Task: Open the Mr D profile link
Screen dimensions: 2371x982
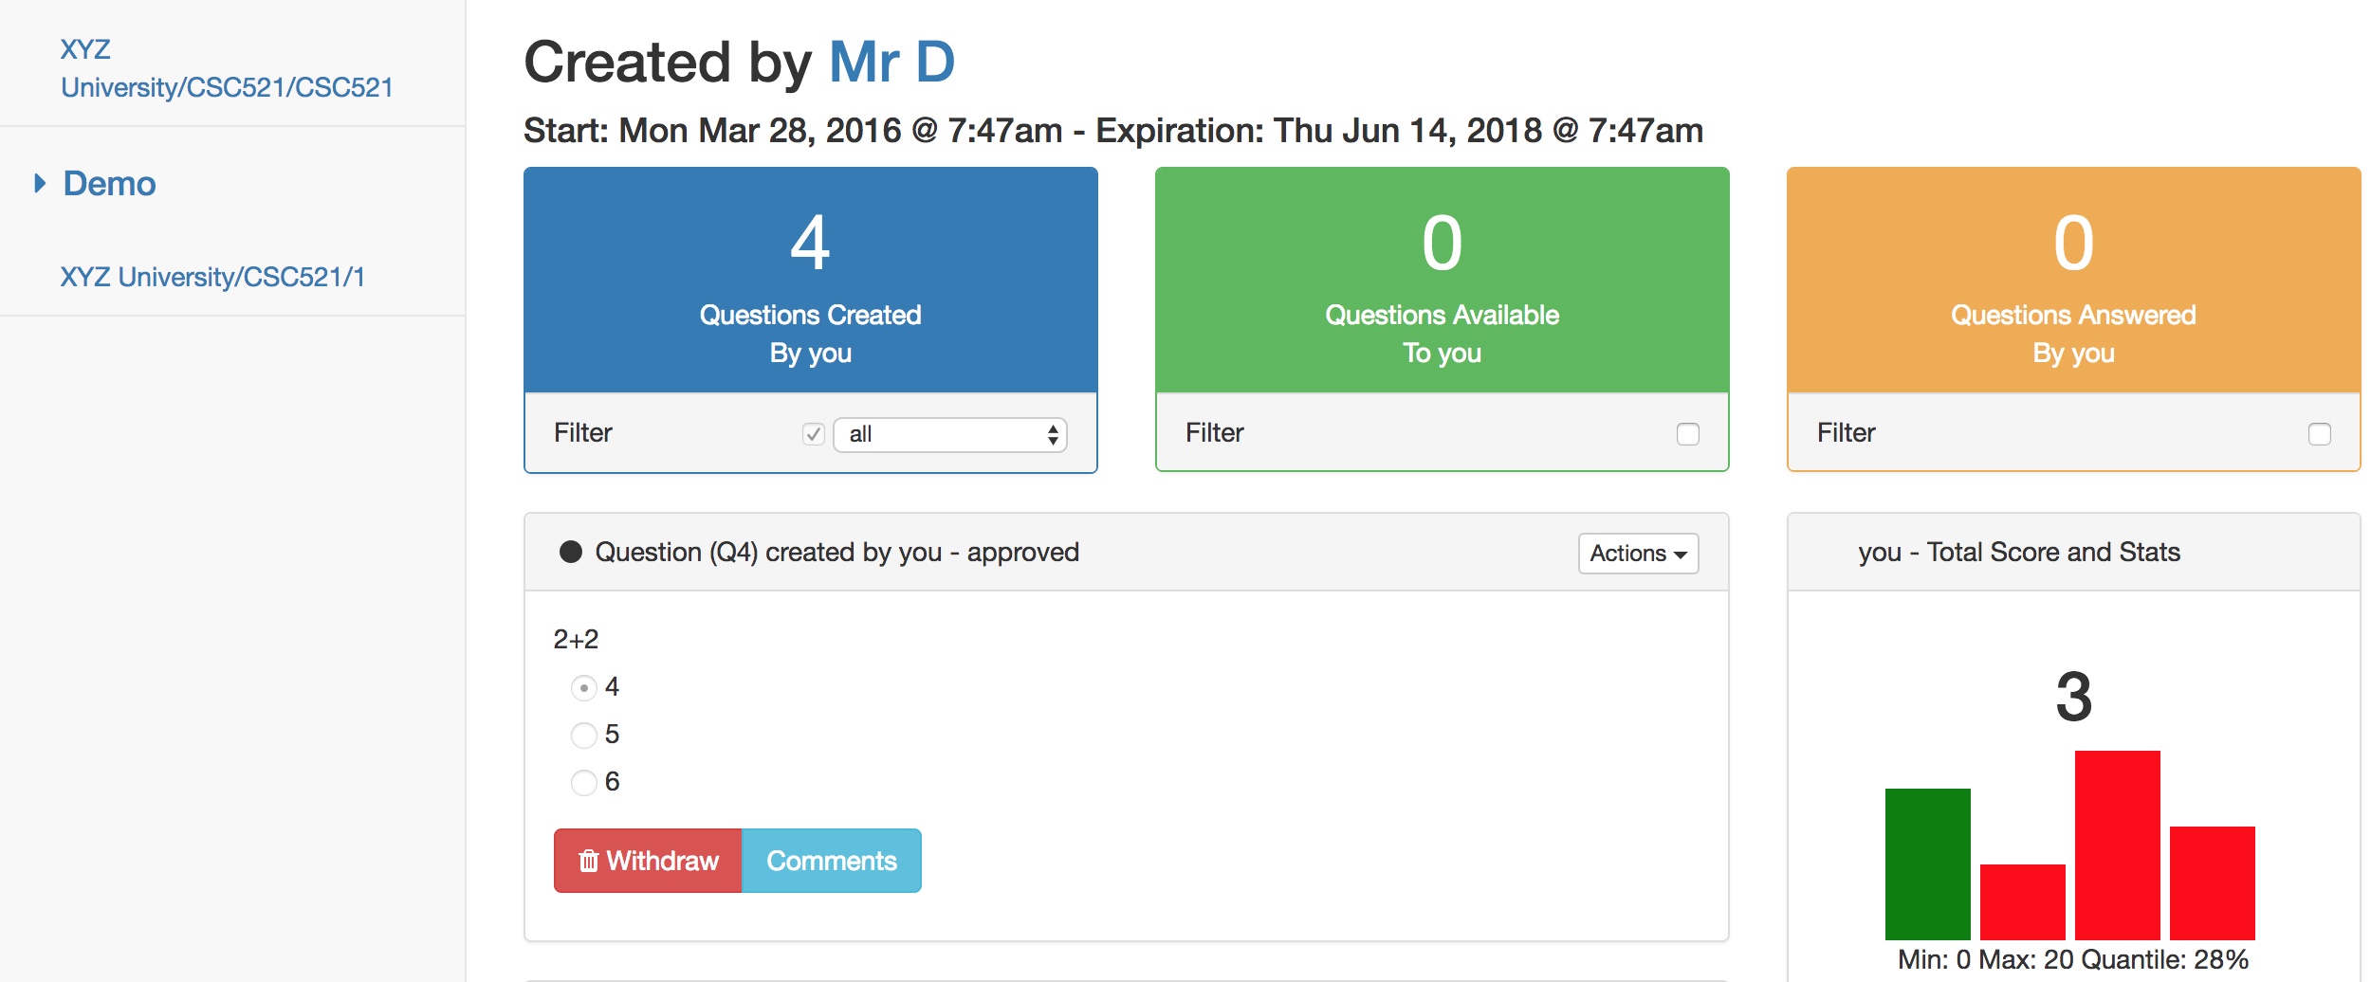Action: coord(891,63)
